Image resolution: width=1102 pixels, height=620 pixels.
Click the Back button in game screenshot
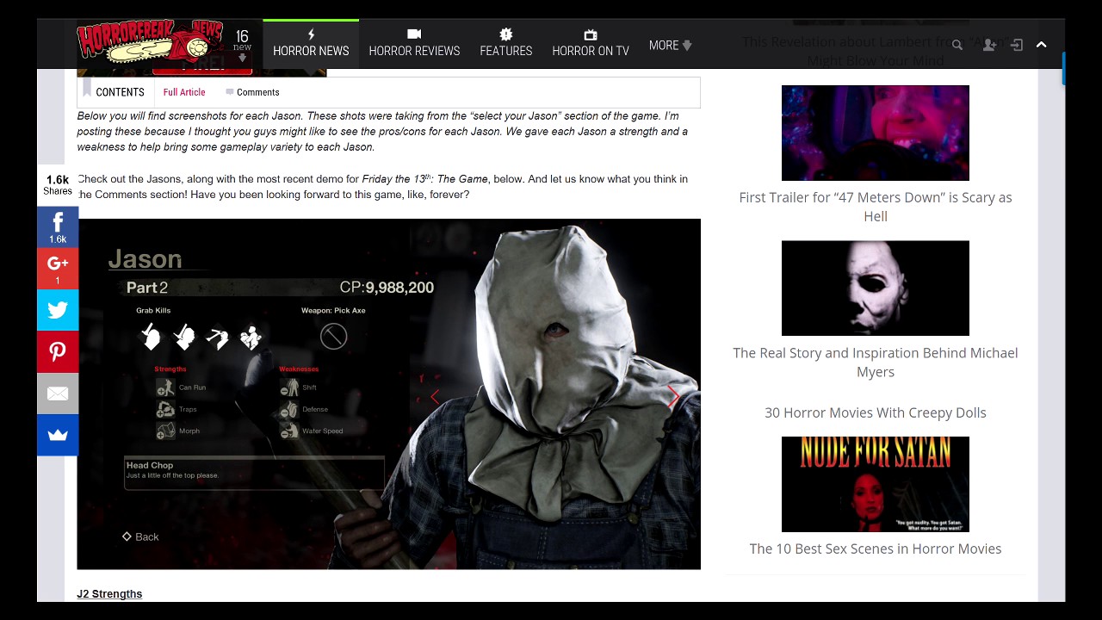140,536
